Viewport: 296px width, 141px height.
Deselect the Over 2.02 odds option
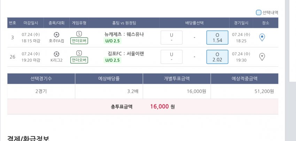(x=217, y=57)
